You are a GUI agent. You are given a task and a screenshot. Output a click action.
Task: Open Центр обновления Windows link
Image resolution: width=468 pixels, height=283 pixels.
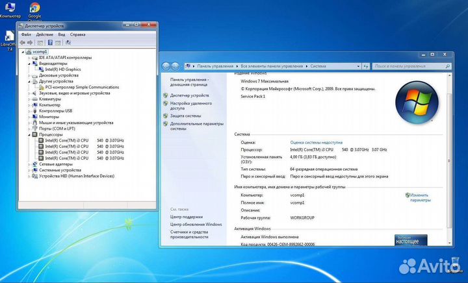tap(196, 225)
